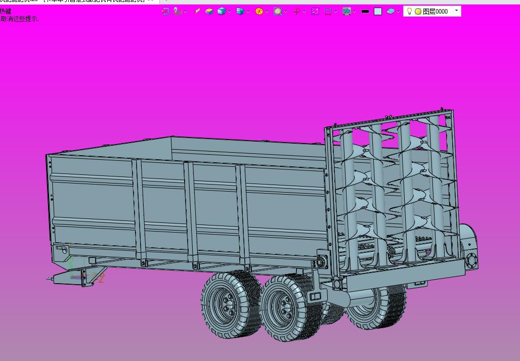The height and width of the screenshot is (361, 520).
Task: Click the red rotate view icon
Action: click(x=296, y=11)
